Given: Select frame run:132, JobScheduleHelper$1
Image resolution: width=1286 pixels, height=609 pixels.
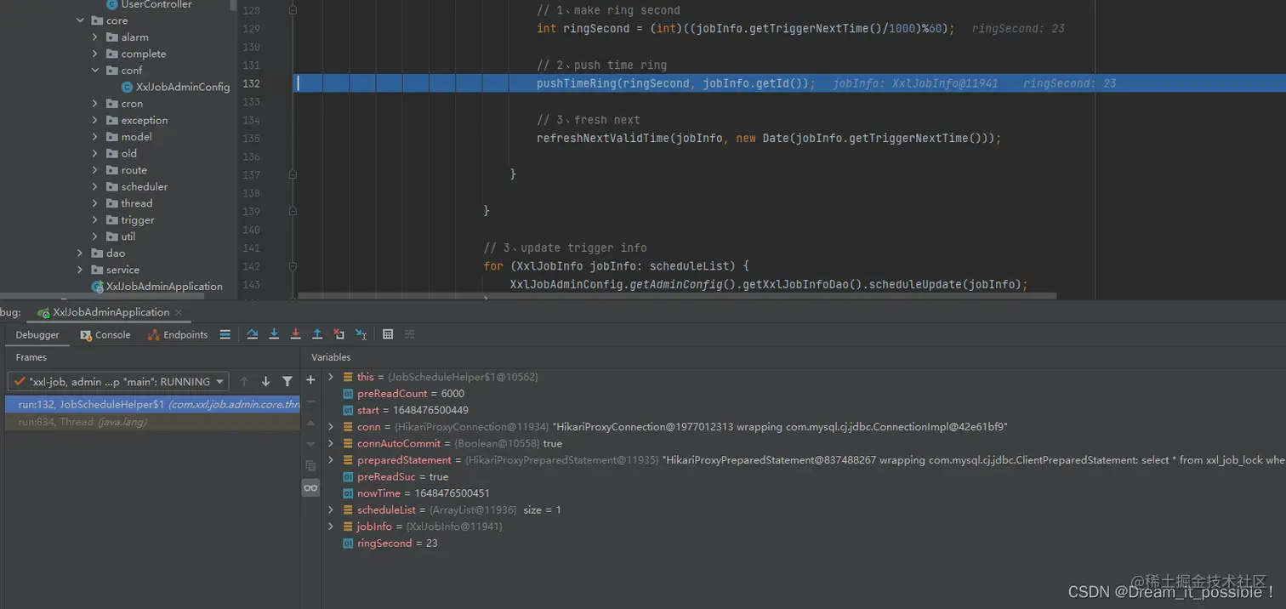Looking at the screenshot, I should click(x=153, y=405).
